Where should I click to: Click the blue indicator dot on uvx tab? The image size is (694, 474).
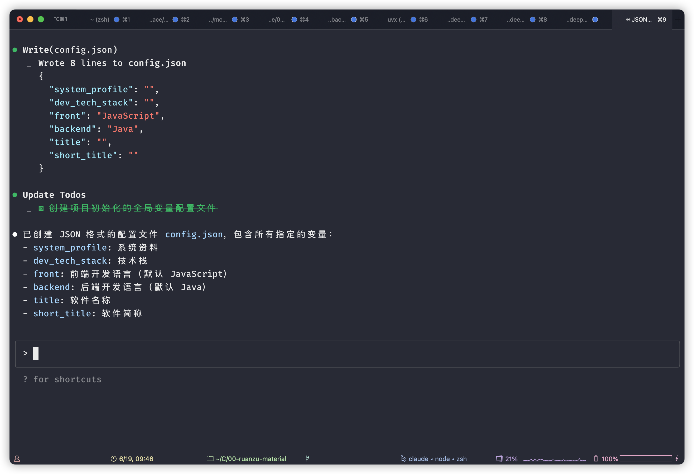click(x=413, y=20)
